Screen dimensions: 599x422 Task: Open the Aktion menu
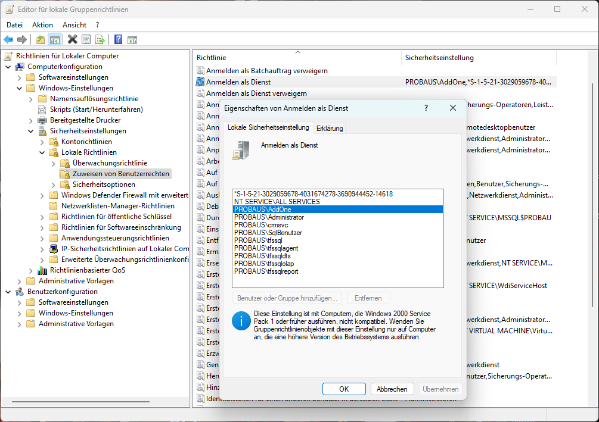[x=42, y=24]
